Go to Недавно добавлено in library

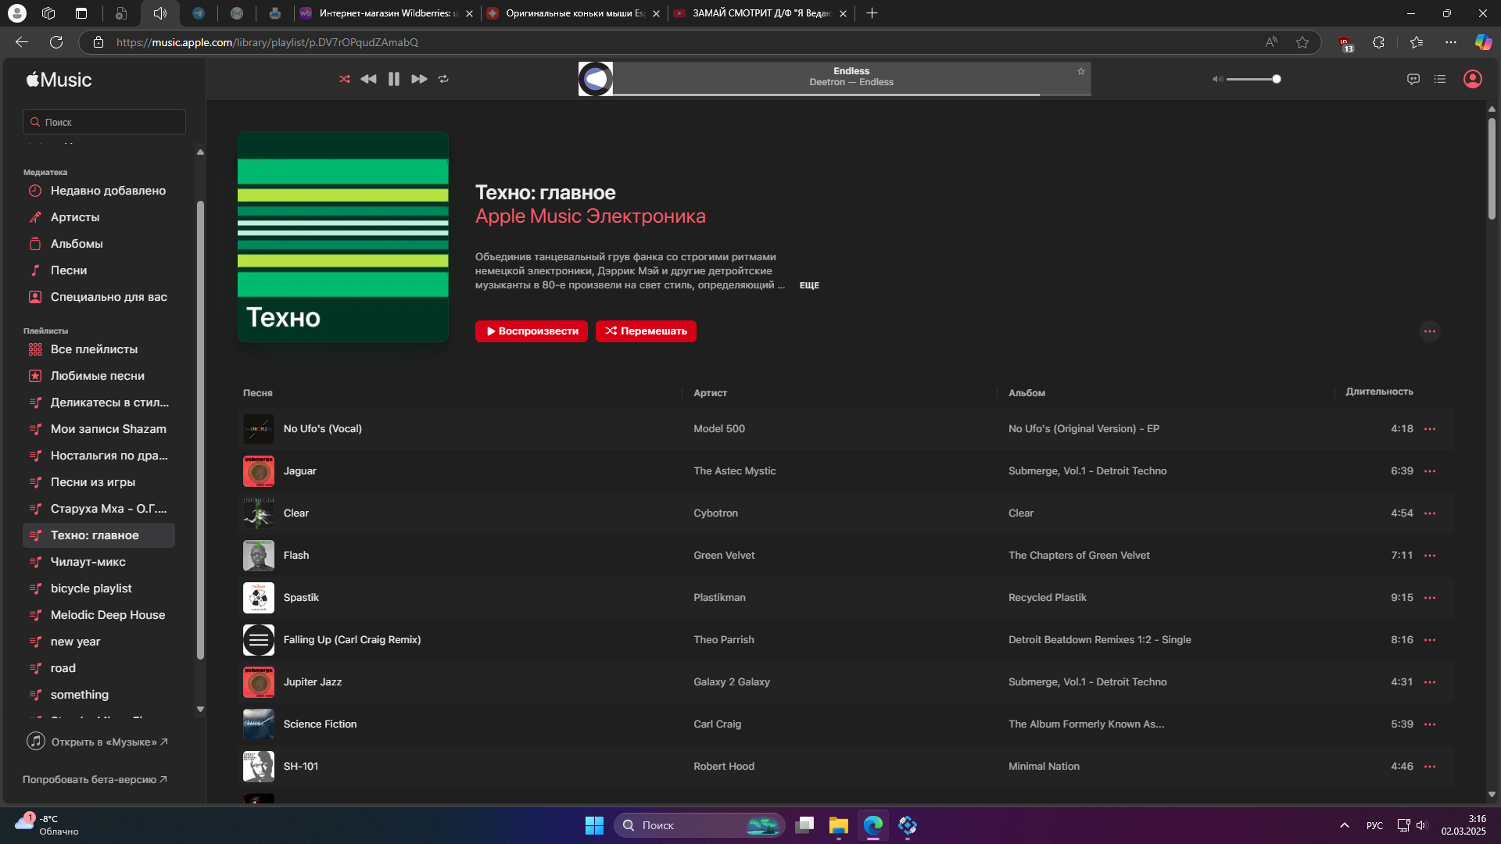[x=108, y=191]
